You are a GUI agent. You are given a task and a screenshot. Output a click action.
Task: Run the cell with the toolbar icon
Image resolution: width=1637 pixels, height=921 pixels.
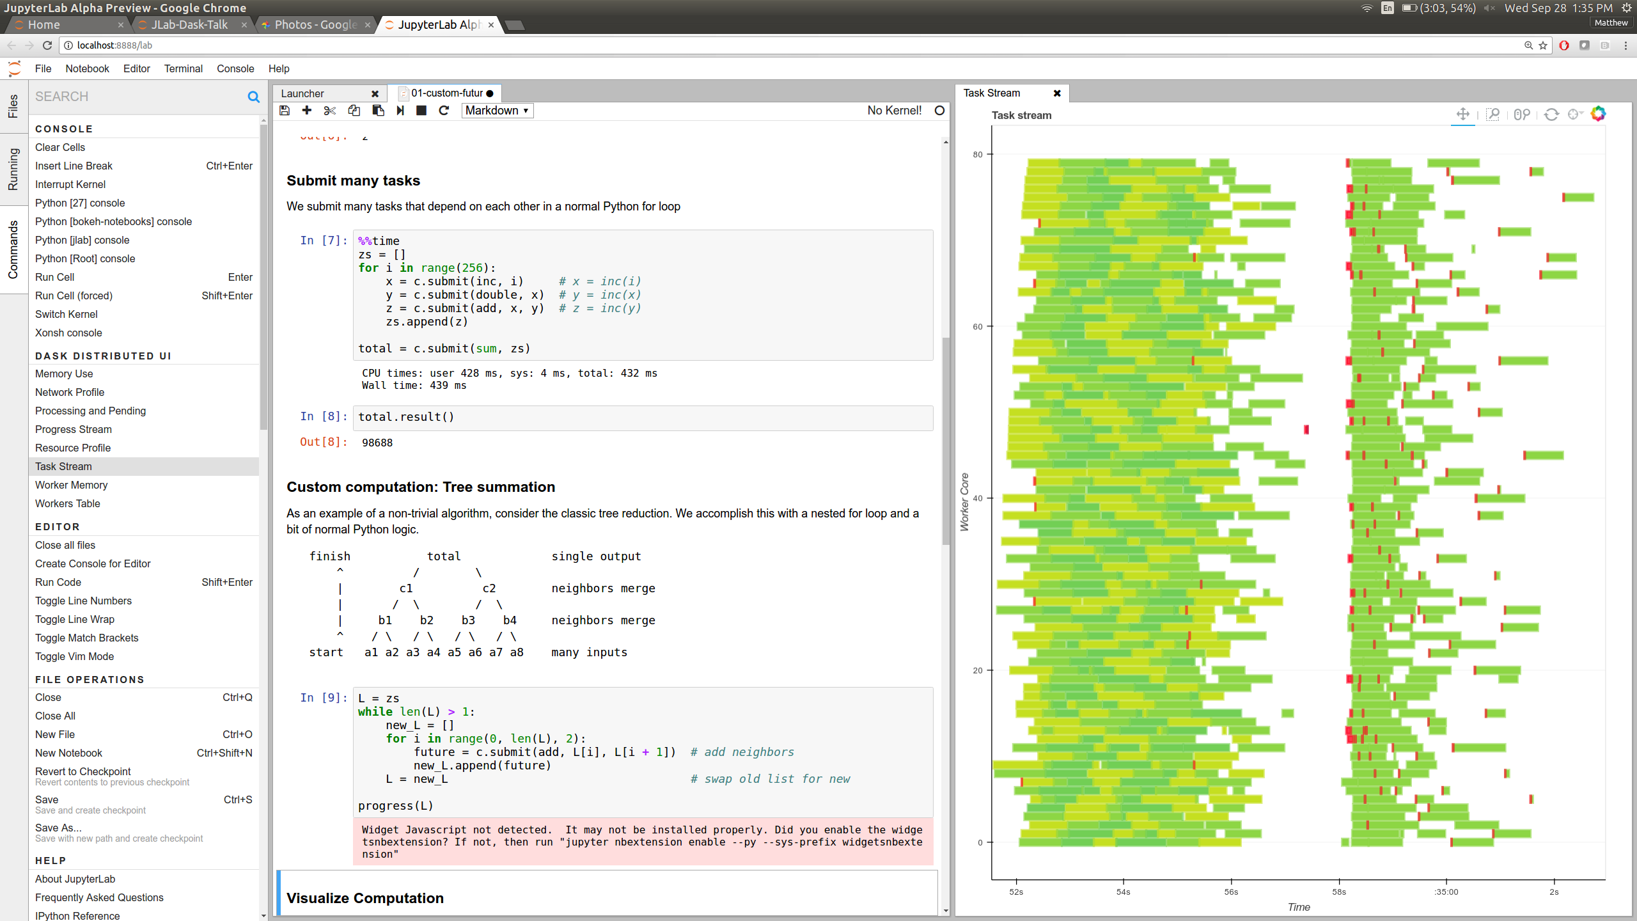pos(400,111)
